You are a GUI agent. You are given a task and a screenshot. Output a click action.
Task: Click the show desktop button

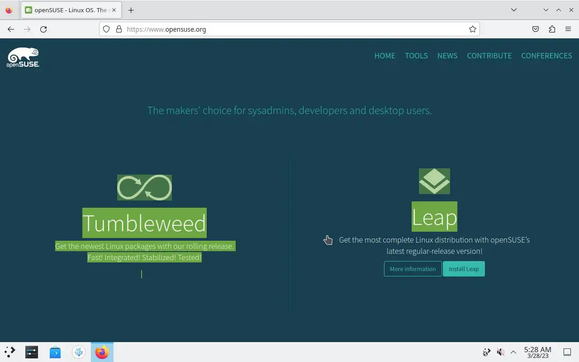567,352
